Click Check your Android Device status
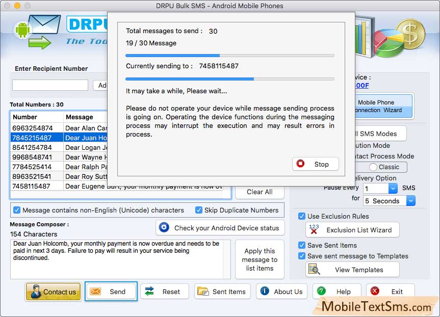This screenshot has width=440, height=317. pos(220,227)
